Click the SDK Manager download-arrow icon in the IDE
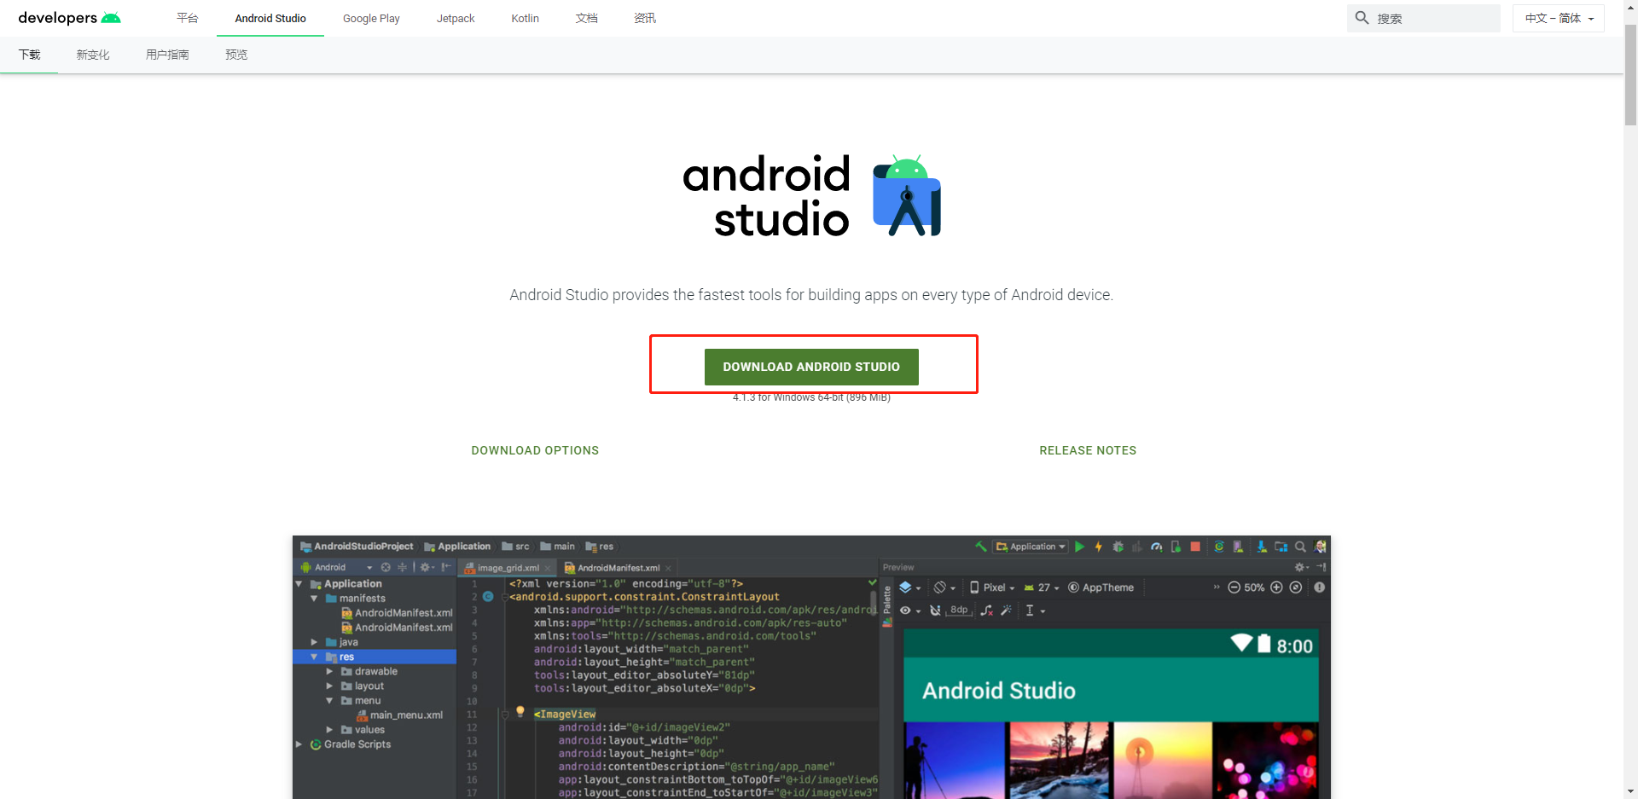1638x799 pixels. (x=1262, y=547)
